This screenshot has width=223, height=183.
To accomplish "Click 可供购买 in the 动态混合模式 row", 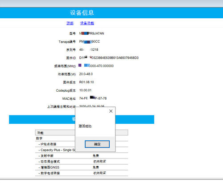I will pos(99,161).
